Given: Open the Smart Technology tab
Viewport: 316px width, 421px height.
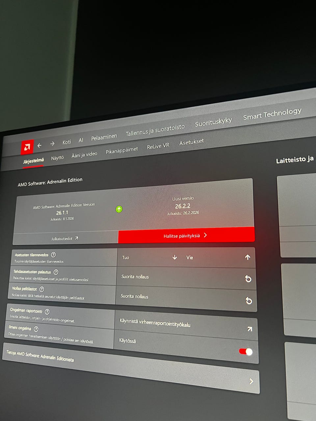Looking at the screenshot, I should point(272,113).
